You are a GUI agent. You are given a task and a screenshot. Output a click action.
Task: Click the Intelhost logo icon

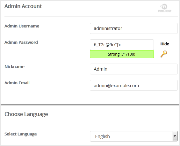coord(165,8)
